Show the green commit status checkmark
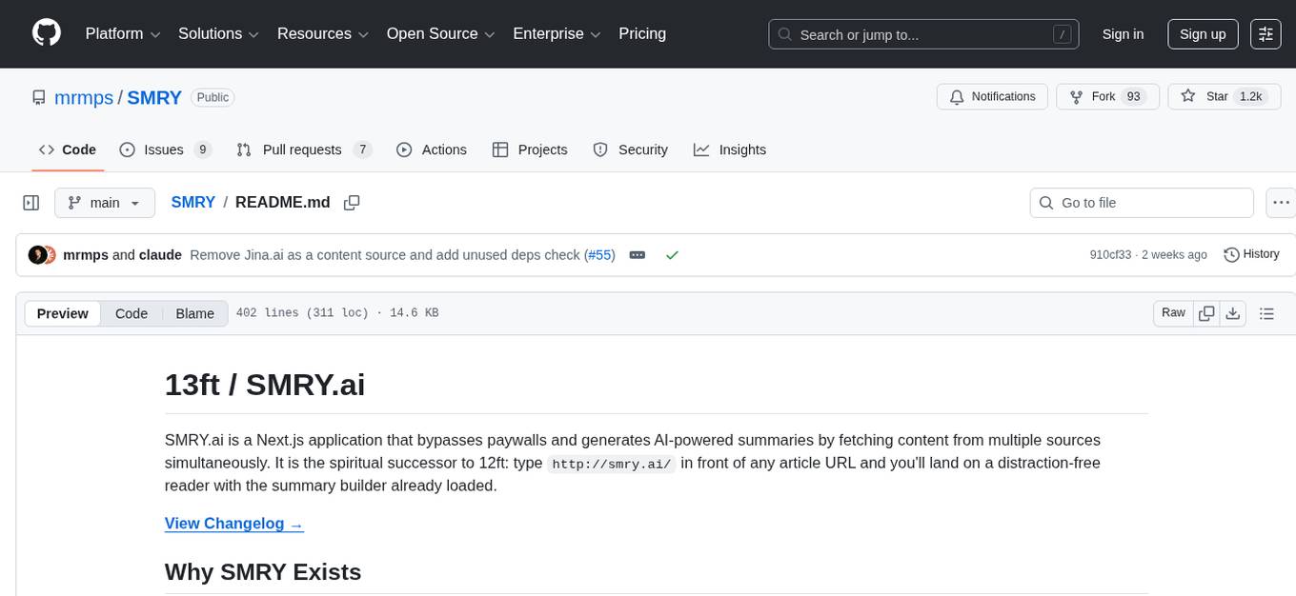 (x=672, y=255)
